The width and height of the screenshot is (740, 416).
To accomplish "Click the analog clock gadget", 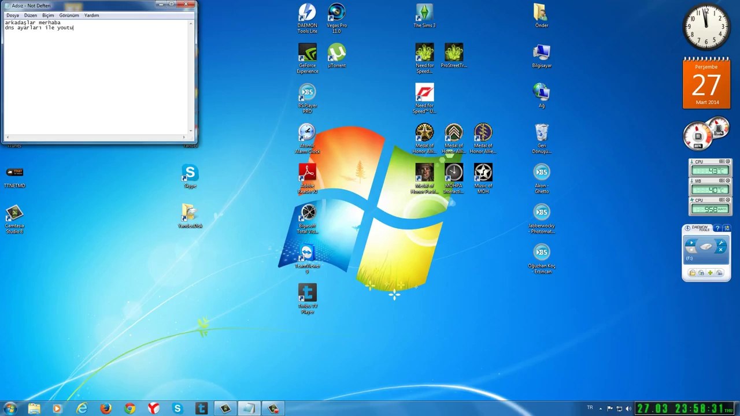I will pyautogui.click(x=706, y=27).
